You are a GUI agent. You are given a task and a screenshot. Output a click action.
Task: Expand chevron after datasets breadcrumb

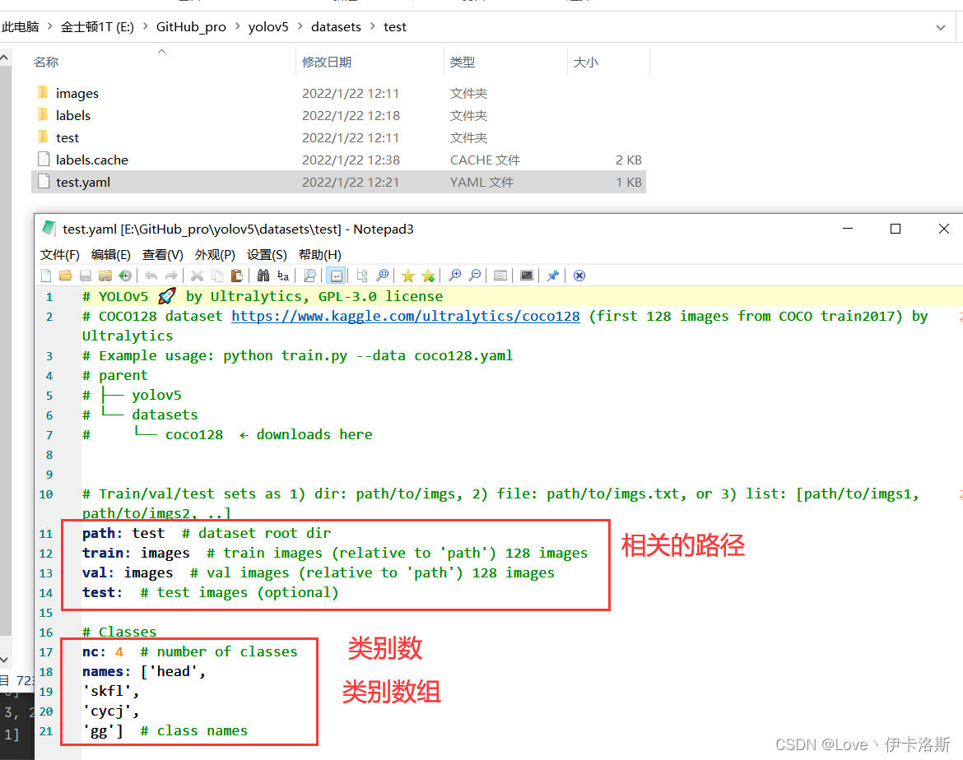point(372,26)
